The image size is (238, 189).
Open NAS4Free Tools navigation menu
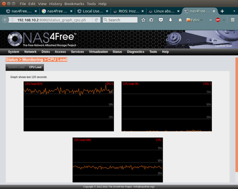pos(153,52)
